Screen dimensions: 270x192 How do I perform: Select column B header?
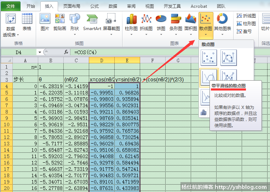tap(51, 60)
